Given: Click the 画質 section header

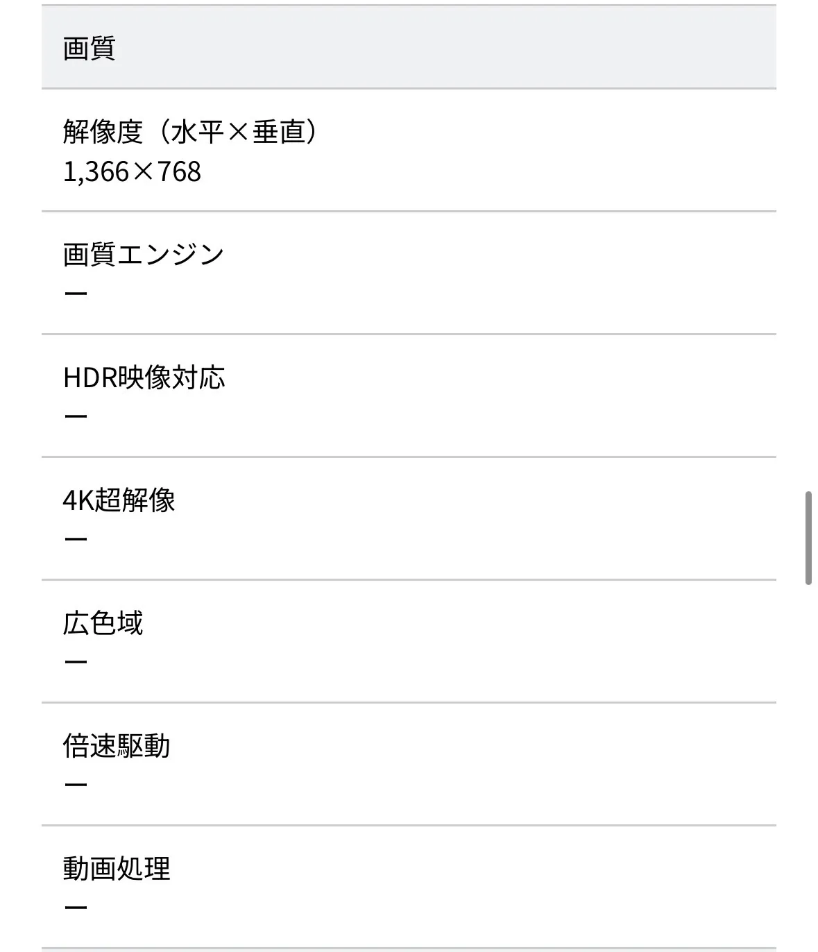Looking at the screenshot, I should click(90, 49).
